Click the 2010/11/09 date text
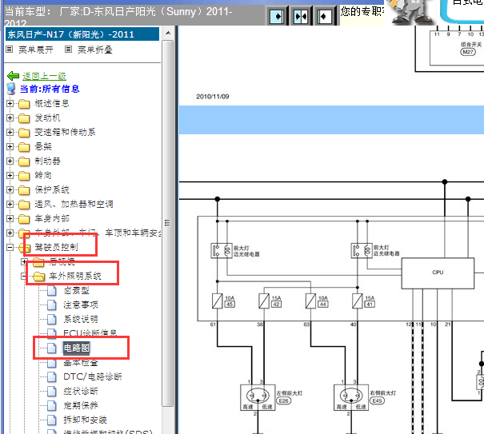The image size is (484, 434). 213,97
